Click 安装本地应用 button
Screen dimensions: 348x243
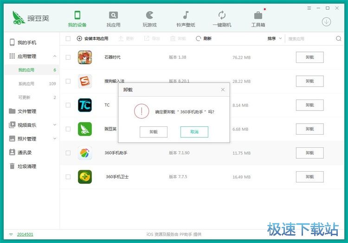92,38
